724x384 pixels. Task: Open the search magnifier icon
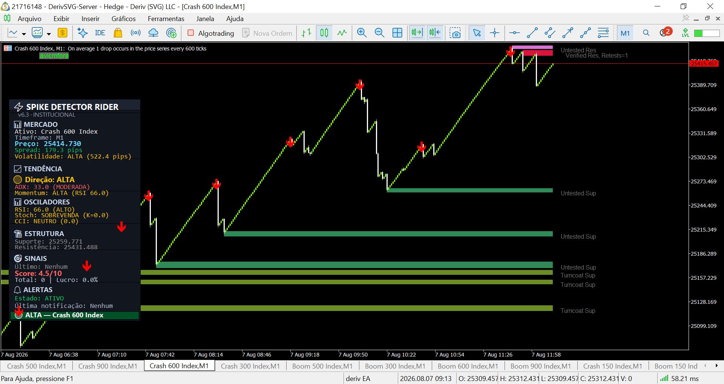(646, 33)
